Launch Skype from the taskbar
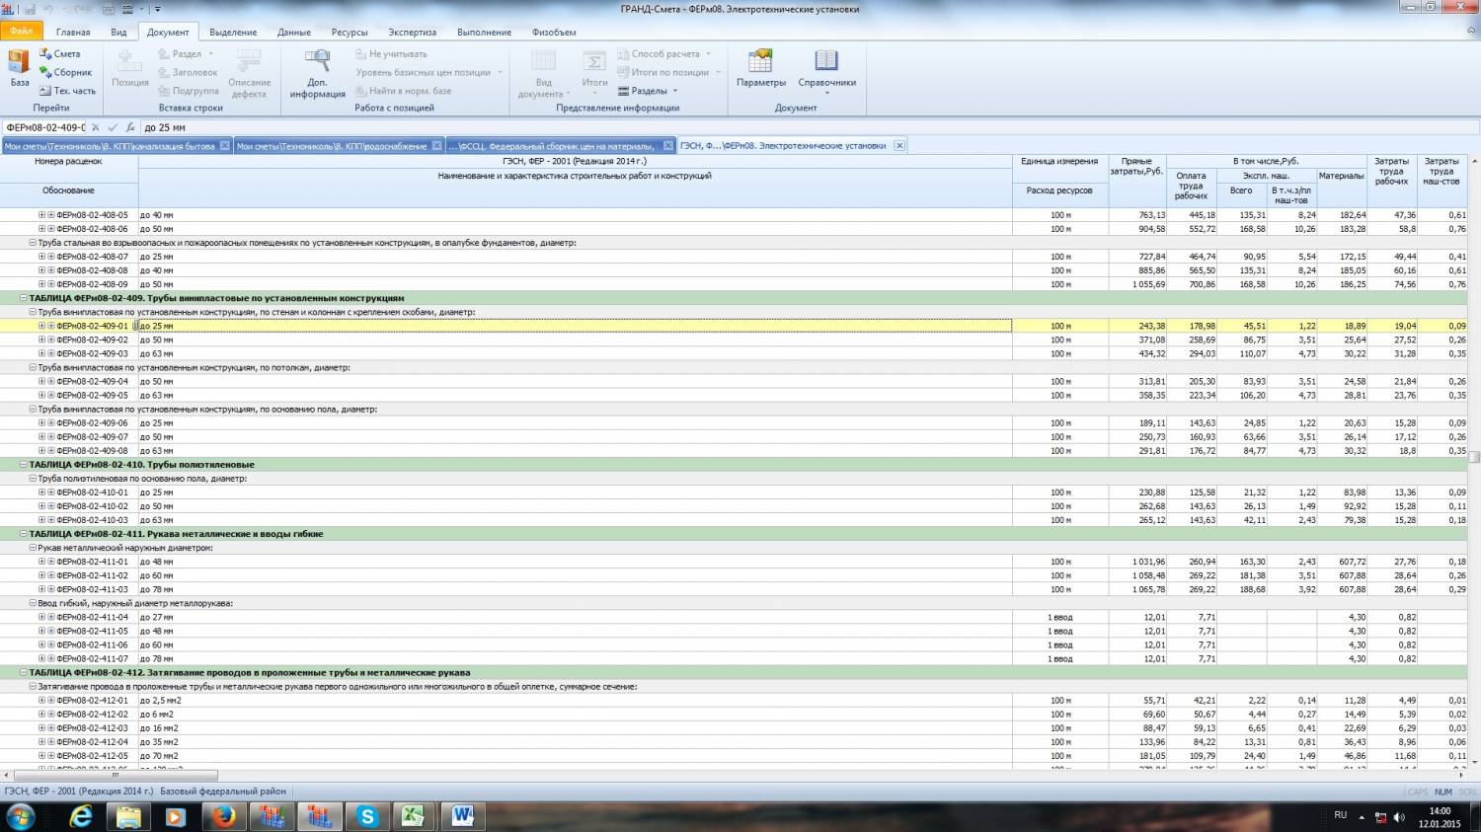This screenshot has width=1481, height=832. [367, 816]
